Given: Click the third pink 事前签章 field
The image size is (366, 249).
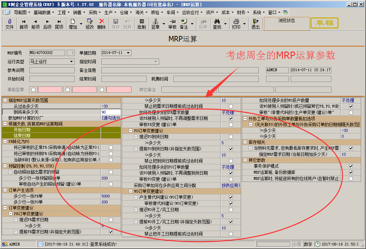Looking at the screenshot, I should click(x=119, y=90).
